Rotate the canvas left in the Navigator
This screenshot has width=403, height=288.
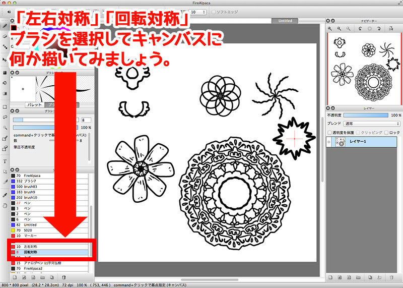pyautogui.click(x=360, y=29)
